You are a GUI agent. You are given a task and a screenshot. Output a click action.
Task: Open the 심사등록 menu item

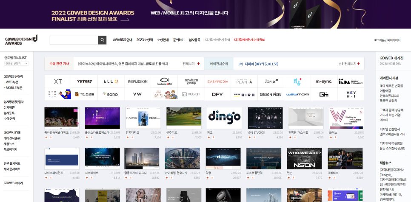pyautogui.click(x=194, y=40)
